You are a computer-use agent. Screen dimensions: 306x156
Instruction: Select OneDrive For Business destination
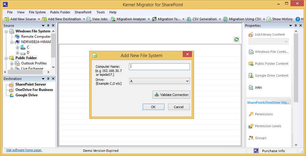[34, 89]
